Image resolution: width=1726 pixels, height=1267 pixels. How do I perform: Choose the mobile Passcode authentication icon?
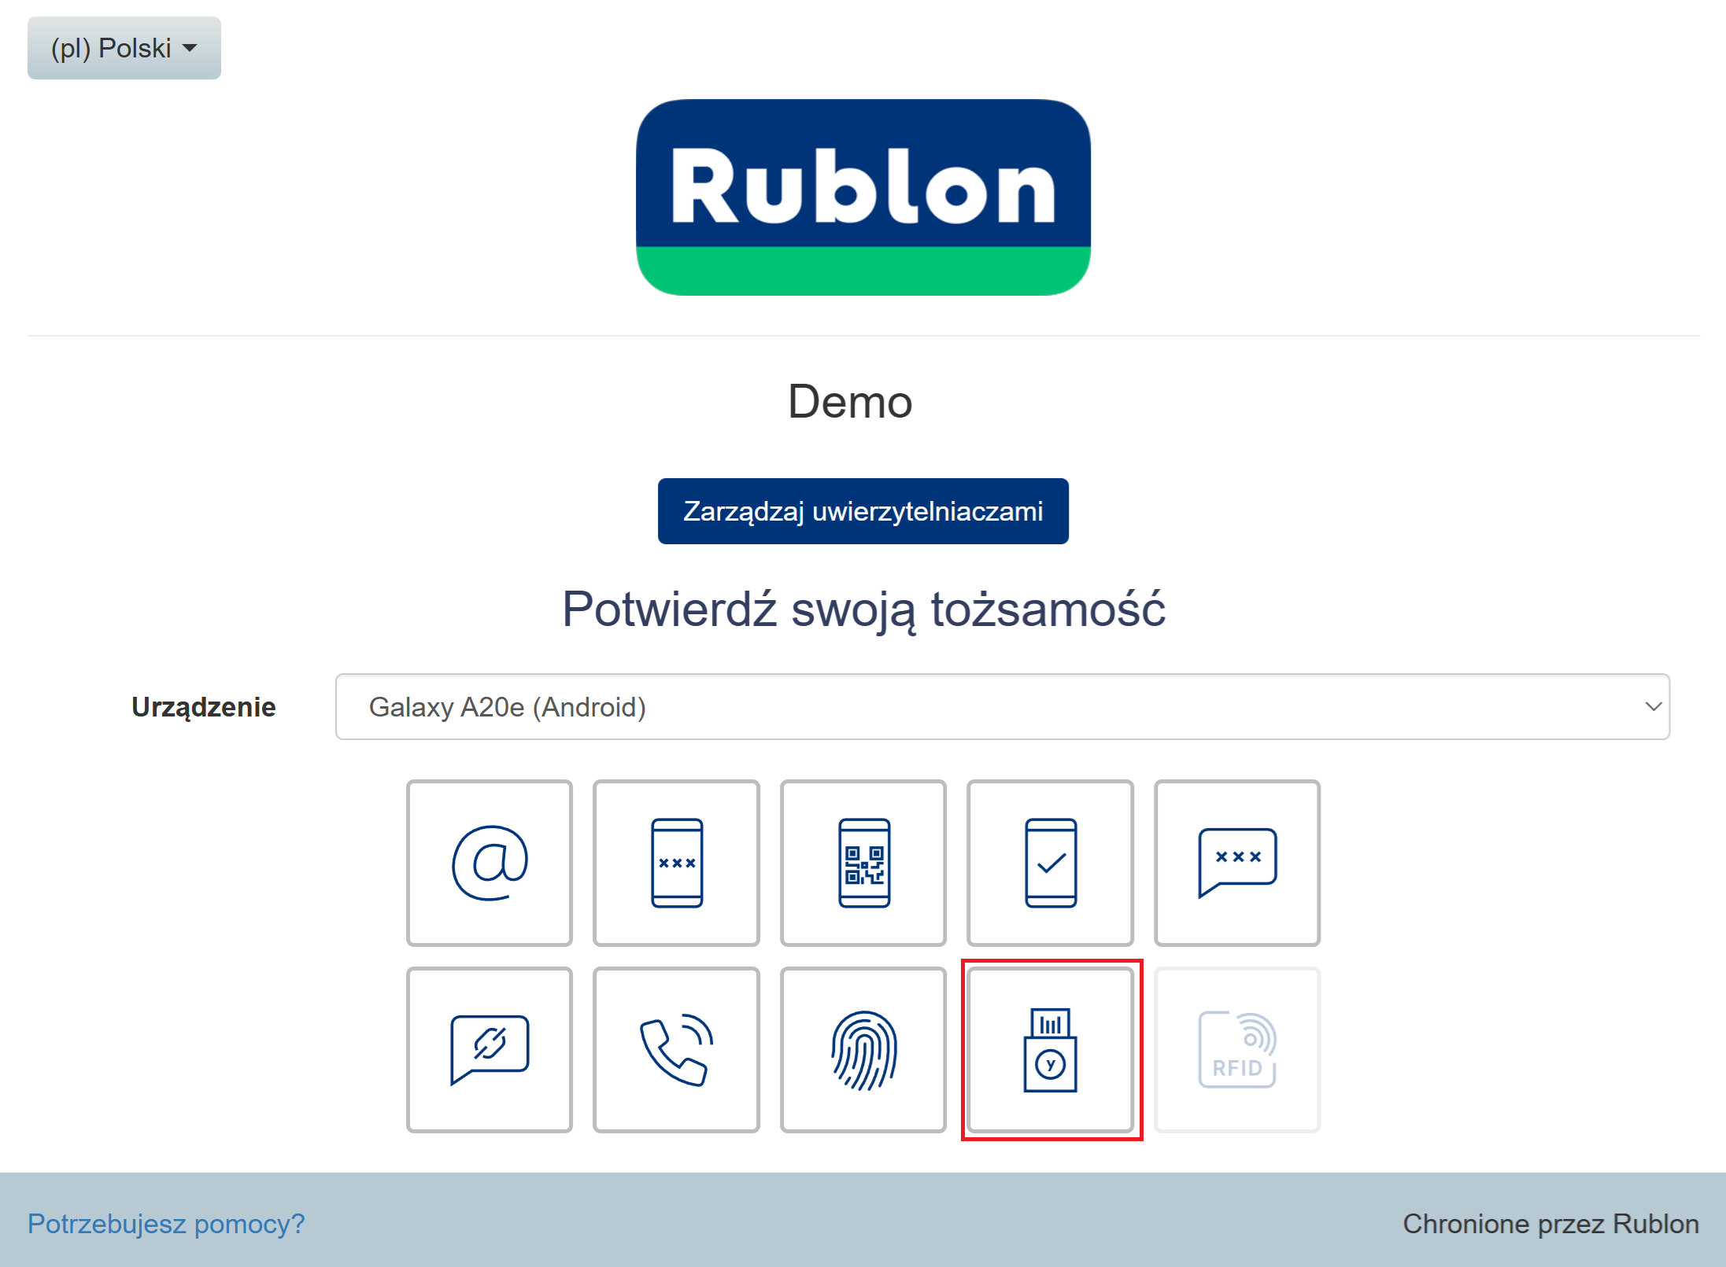click(676, 863)
